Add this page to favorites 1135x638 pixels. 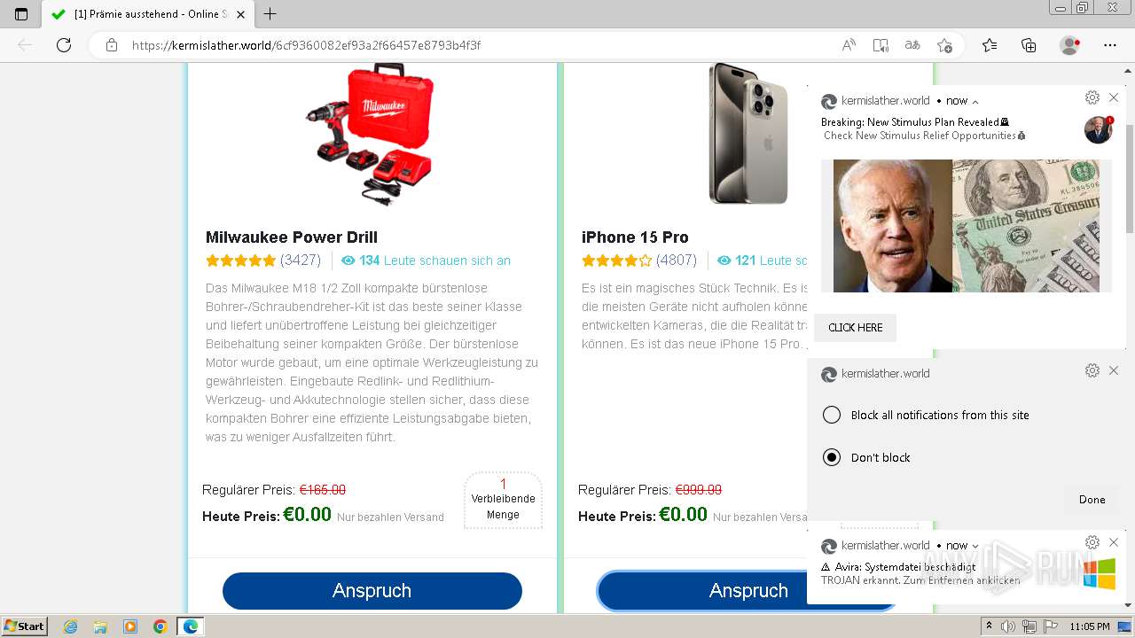point(944,45)
